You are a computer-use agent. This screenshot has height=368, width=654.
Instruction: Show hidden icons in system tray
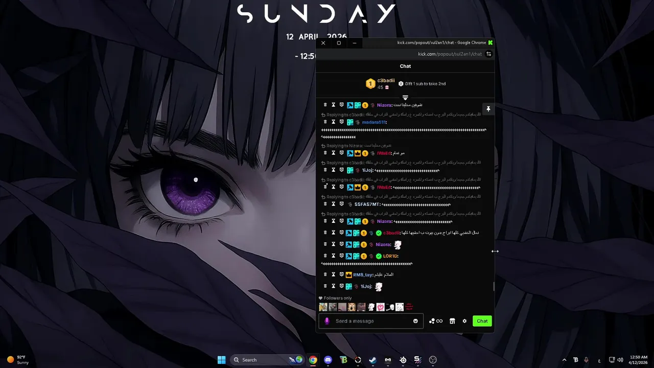[x=564, y=360]
